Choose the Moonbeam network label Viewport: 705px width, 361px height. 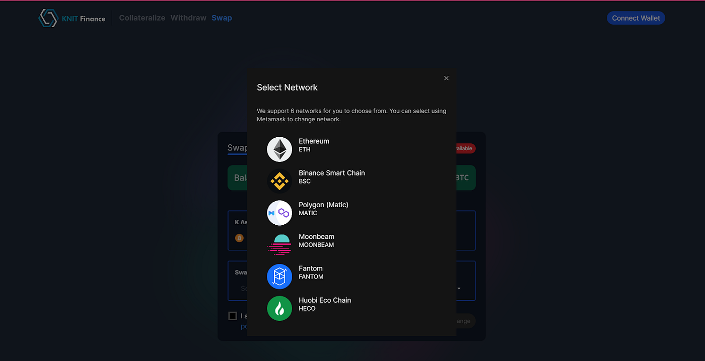click(x=316, y=236)
